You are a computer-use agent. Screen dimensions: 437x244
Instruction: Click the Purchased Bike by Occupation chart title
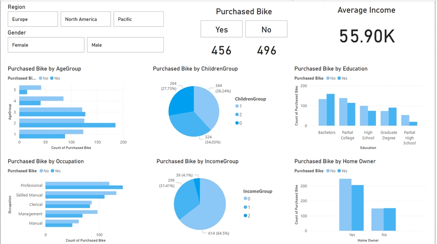tap(46, 161)
